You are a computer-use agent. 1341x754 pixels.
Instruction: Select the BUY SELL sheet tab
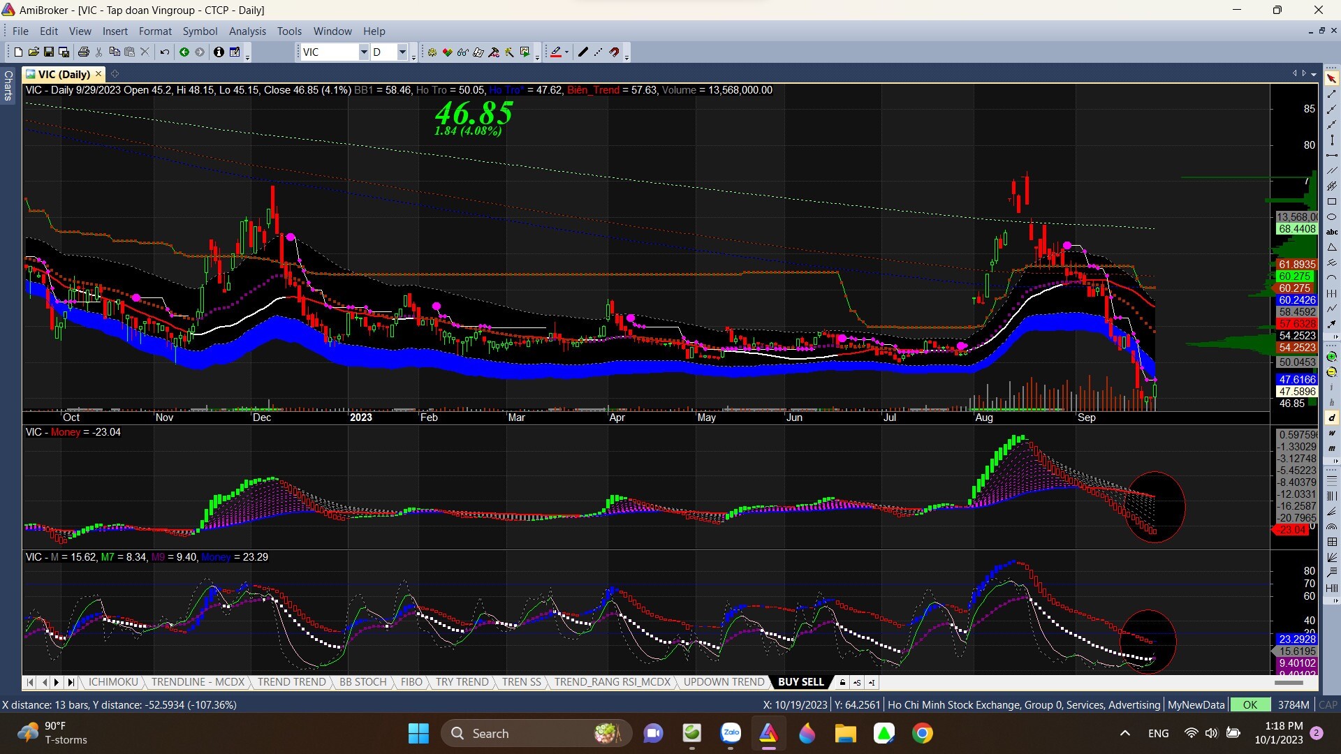coord(800,682)
